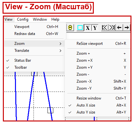Choose the Zoom +Y entry
This screenshot has width=134, height=124.
click(98, 67)
